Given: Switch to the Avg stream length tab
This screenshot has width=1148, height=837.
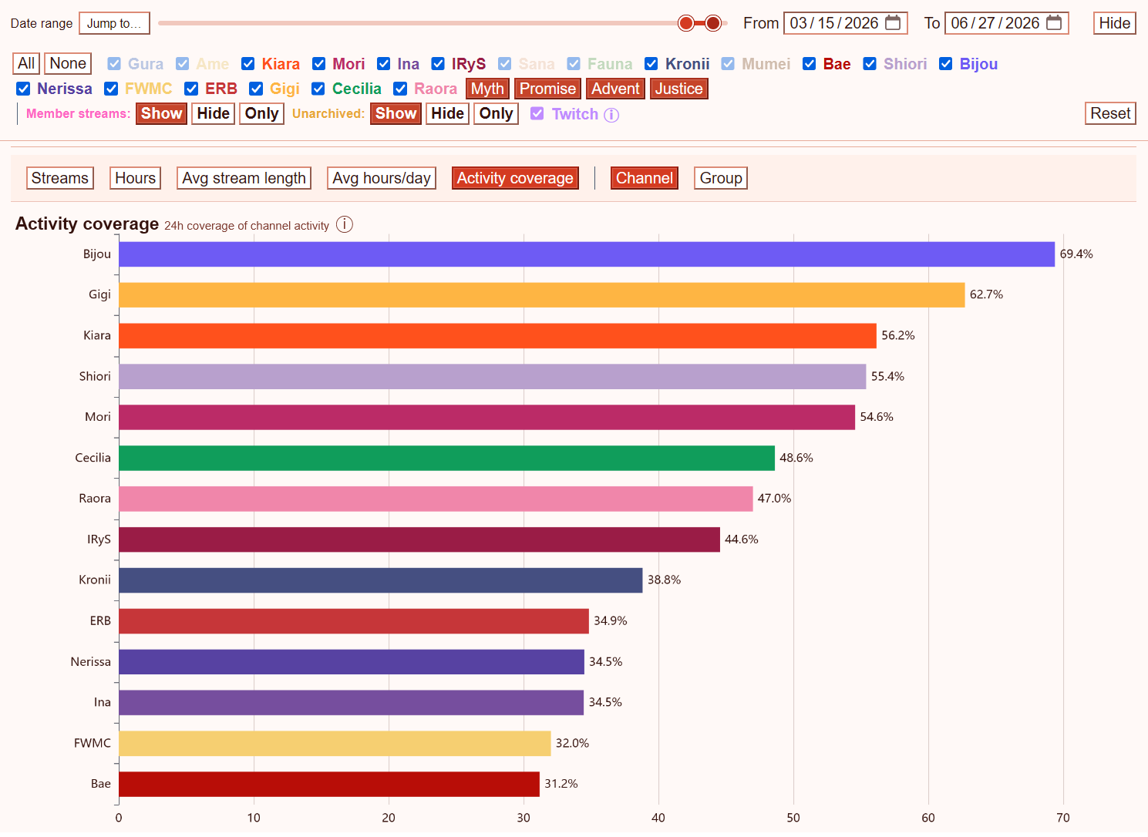Looking at the screenshot, I should tap(244, 178).
